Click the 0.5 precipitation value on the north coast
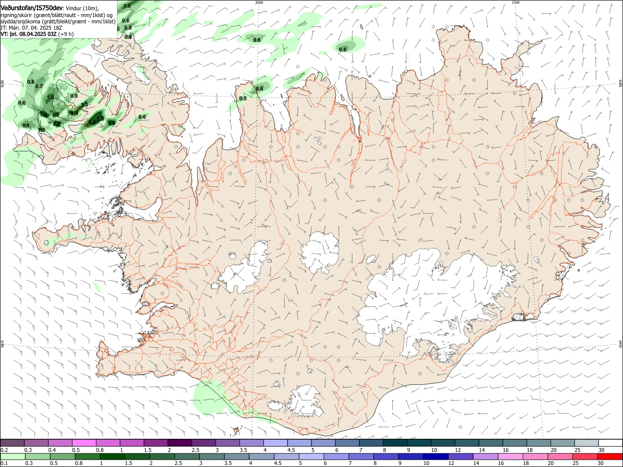623x467 pixels. point(243,98)
